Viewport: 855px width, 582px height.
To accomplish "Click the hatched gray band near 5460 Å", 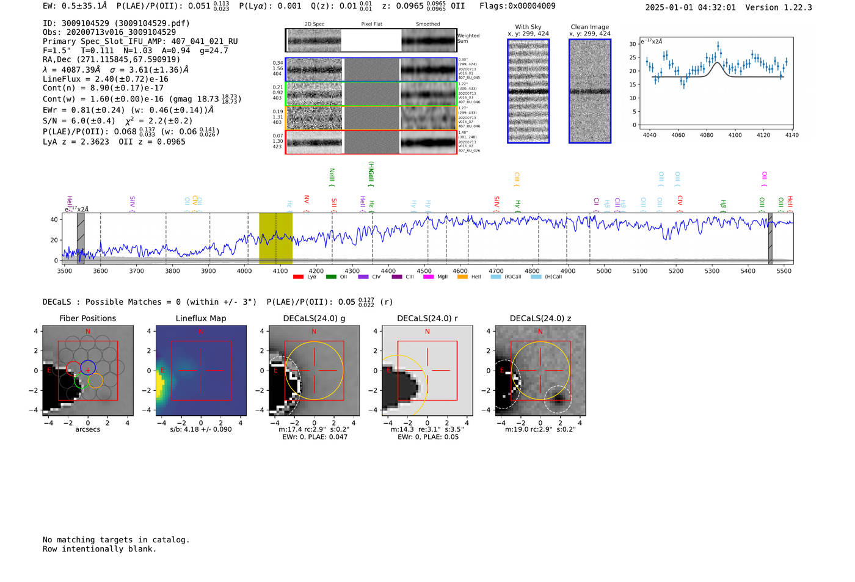I will pyautogui.click(x=770, y=238).
